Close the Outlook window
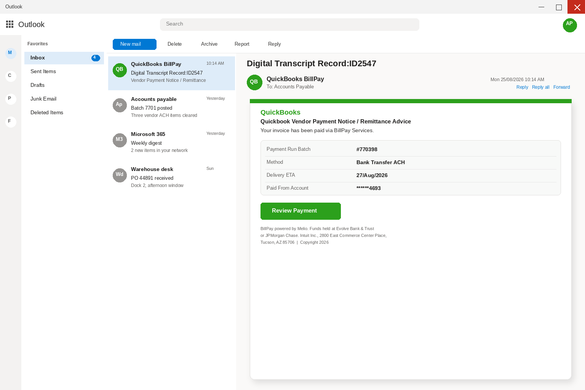The height and width of the screenshot is (390, 585). 576,7
